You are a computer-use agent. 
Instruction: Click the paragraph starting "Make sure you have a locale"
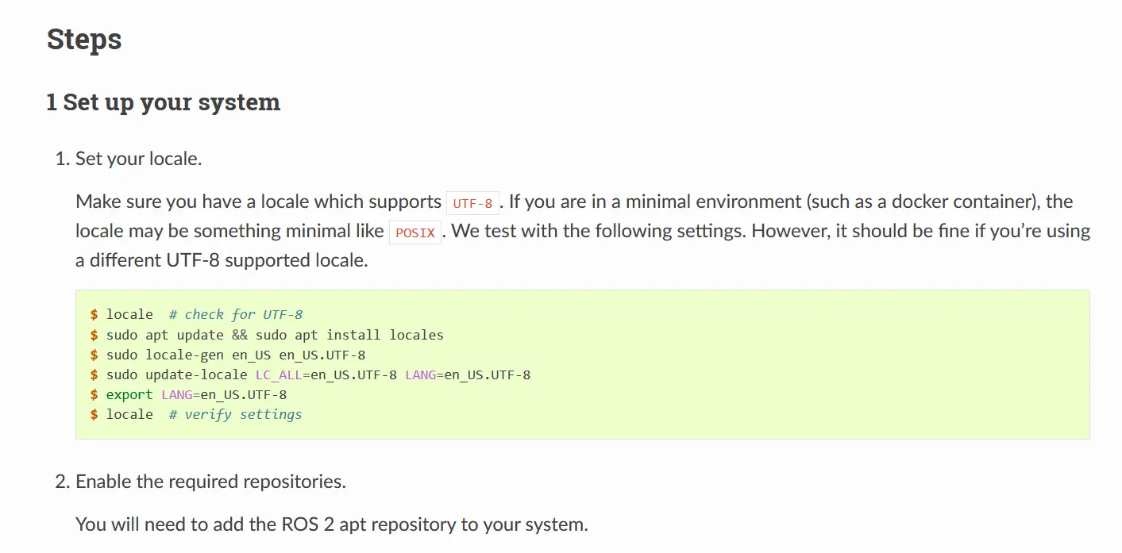[x=583, y=231]
